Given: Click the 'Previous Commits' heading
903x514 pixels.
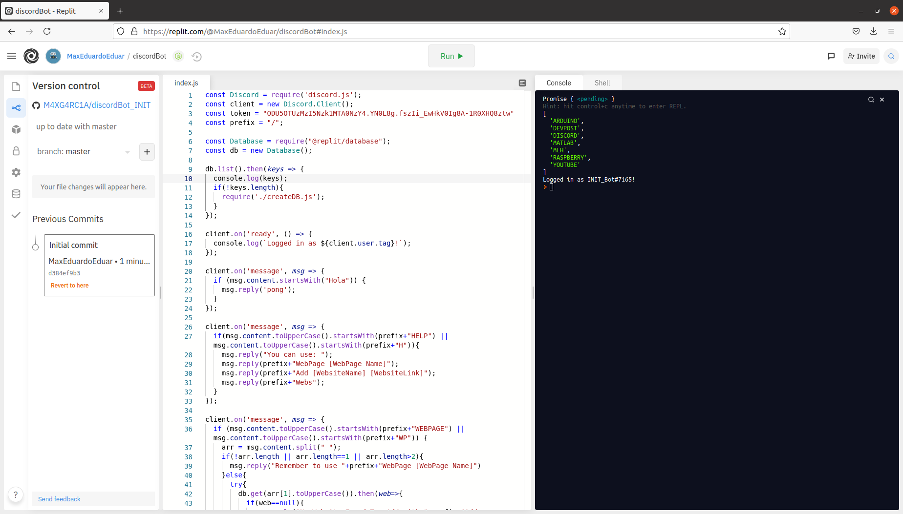Looking at the screenshot, I should 68,219.
